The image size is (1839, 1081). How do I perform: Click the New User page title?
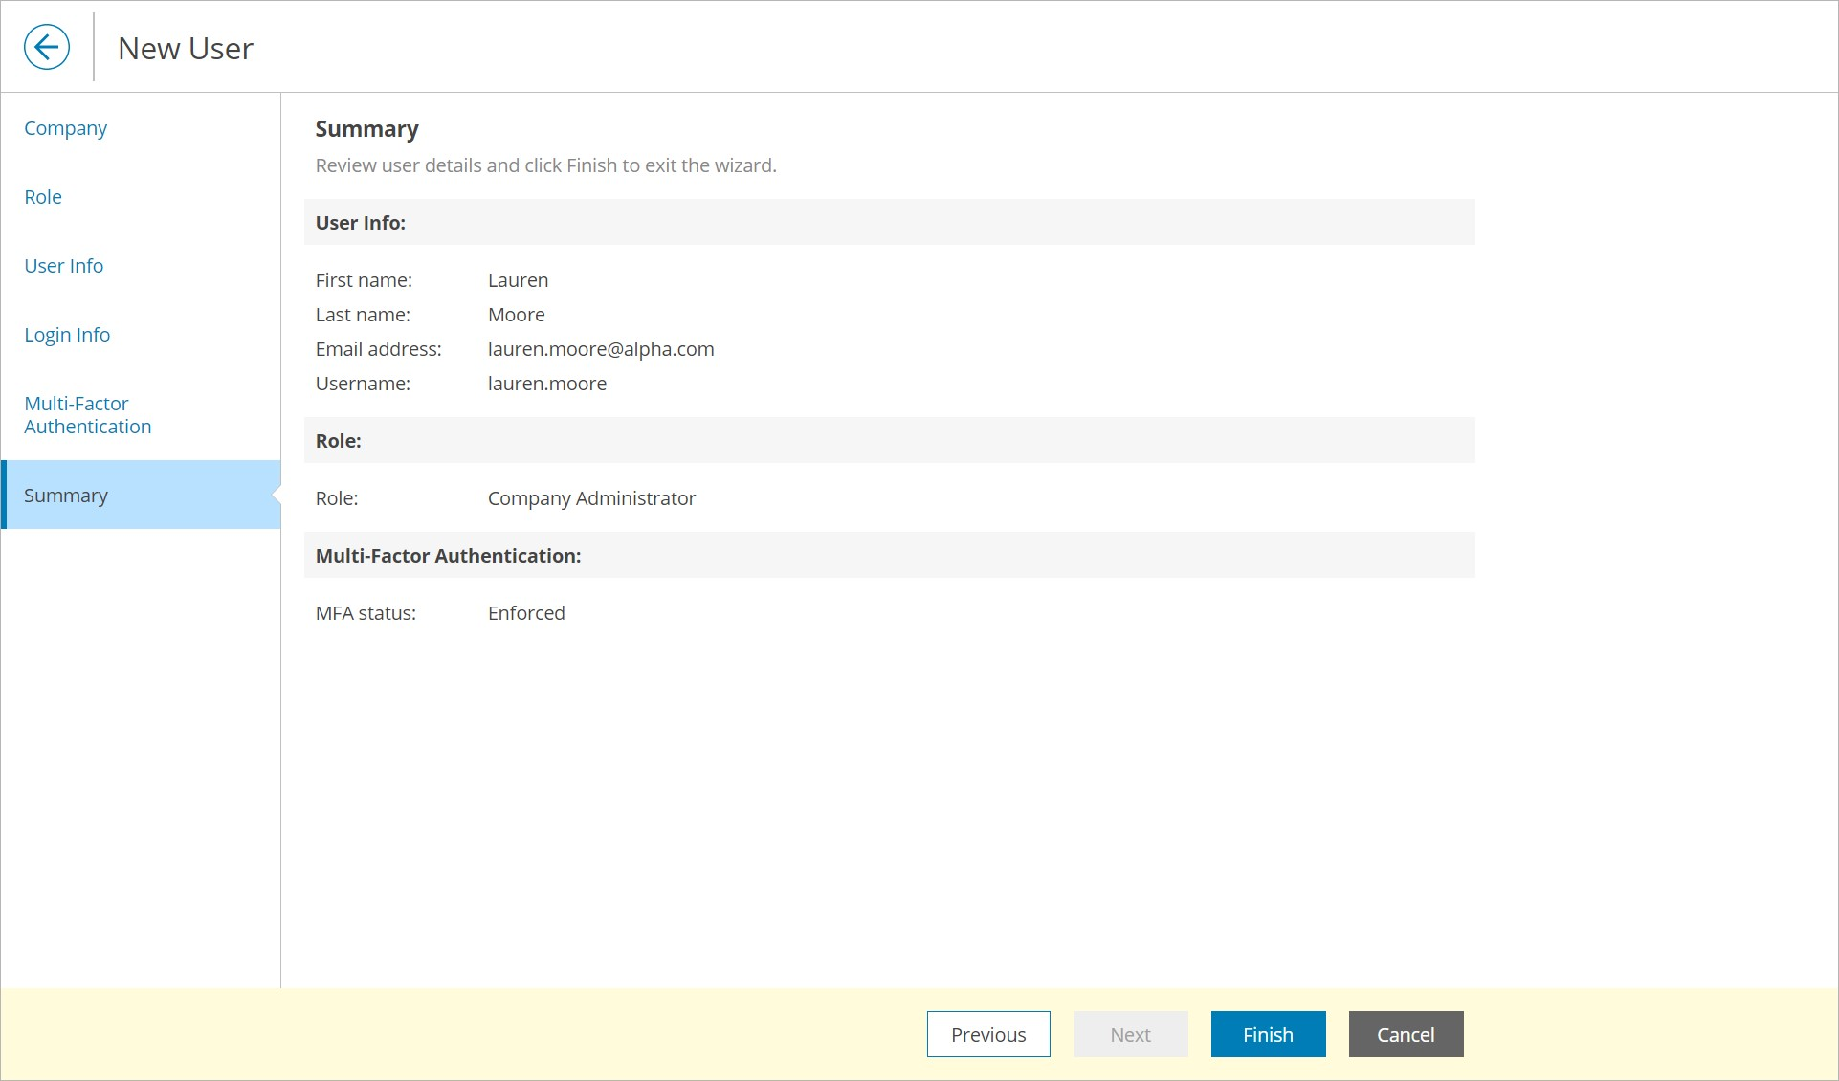(x=186, y=49)
